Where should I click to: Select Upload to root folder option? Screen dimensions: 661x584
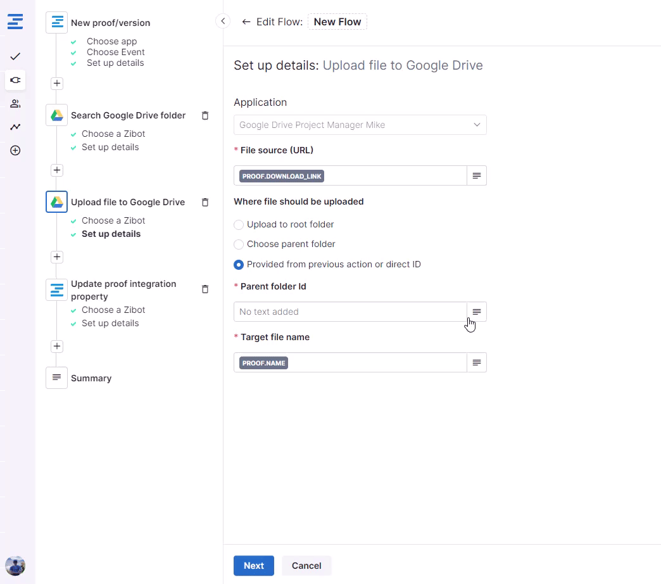(239, 225)
